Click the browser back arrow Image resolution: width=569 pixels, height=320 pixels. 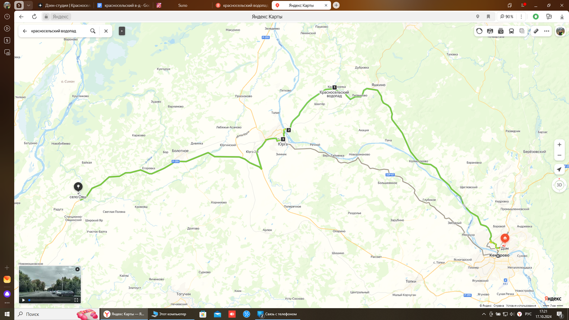[21, 17]
